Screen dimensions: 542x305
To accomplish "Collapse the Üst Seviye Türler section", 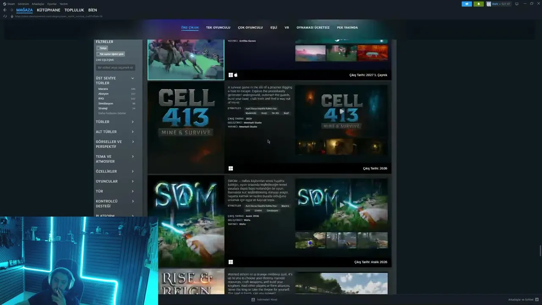I will 133,78.
